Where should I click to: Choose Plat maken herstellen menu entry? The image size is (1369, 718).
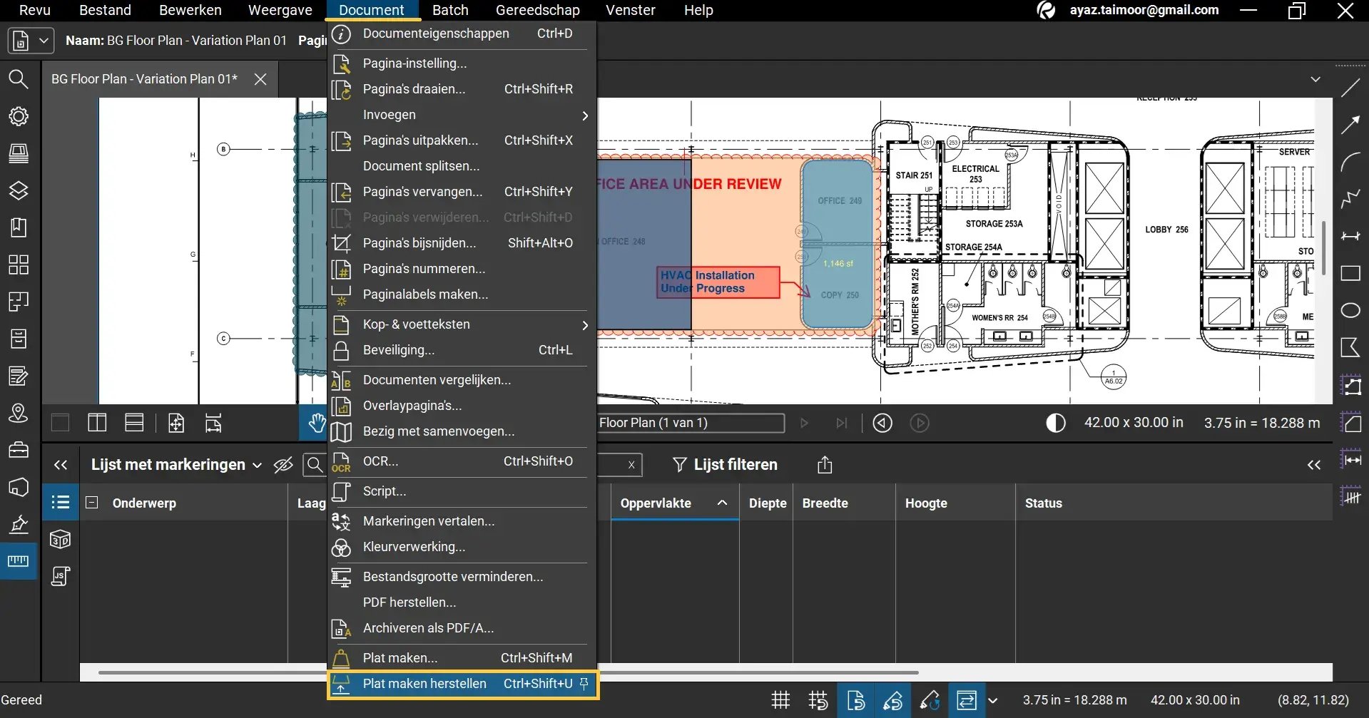[x=462, y=684]
